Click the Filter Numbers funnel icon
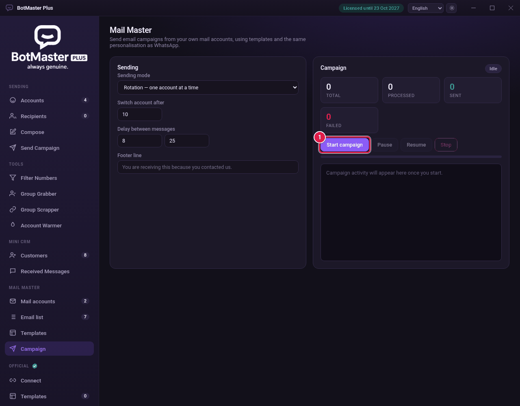Viewport: 520px width, 406px height. (13, 178)
